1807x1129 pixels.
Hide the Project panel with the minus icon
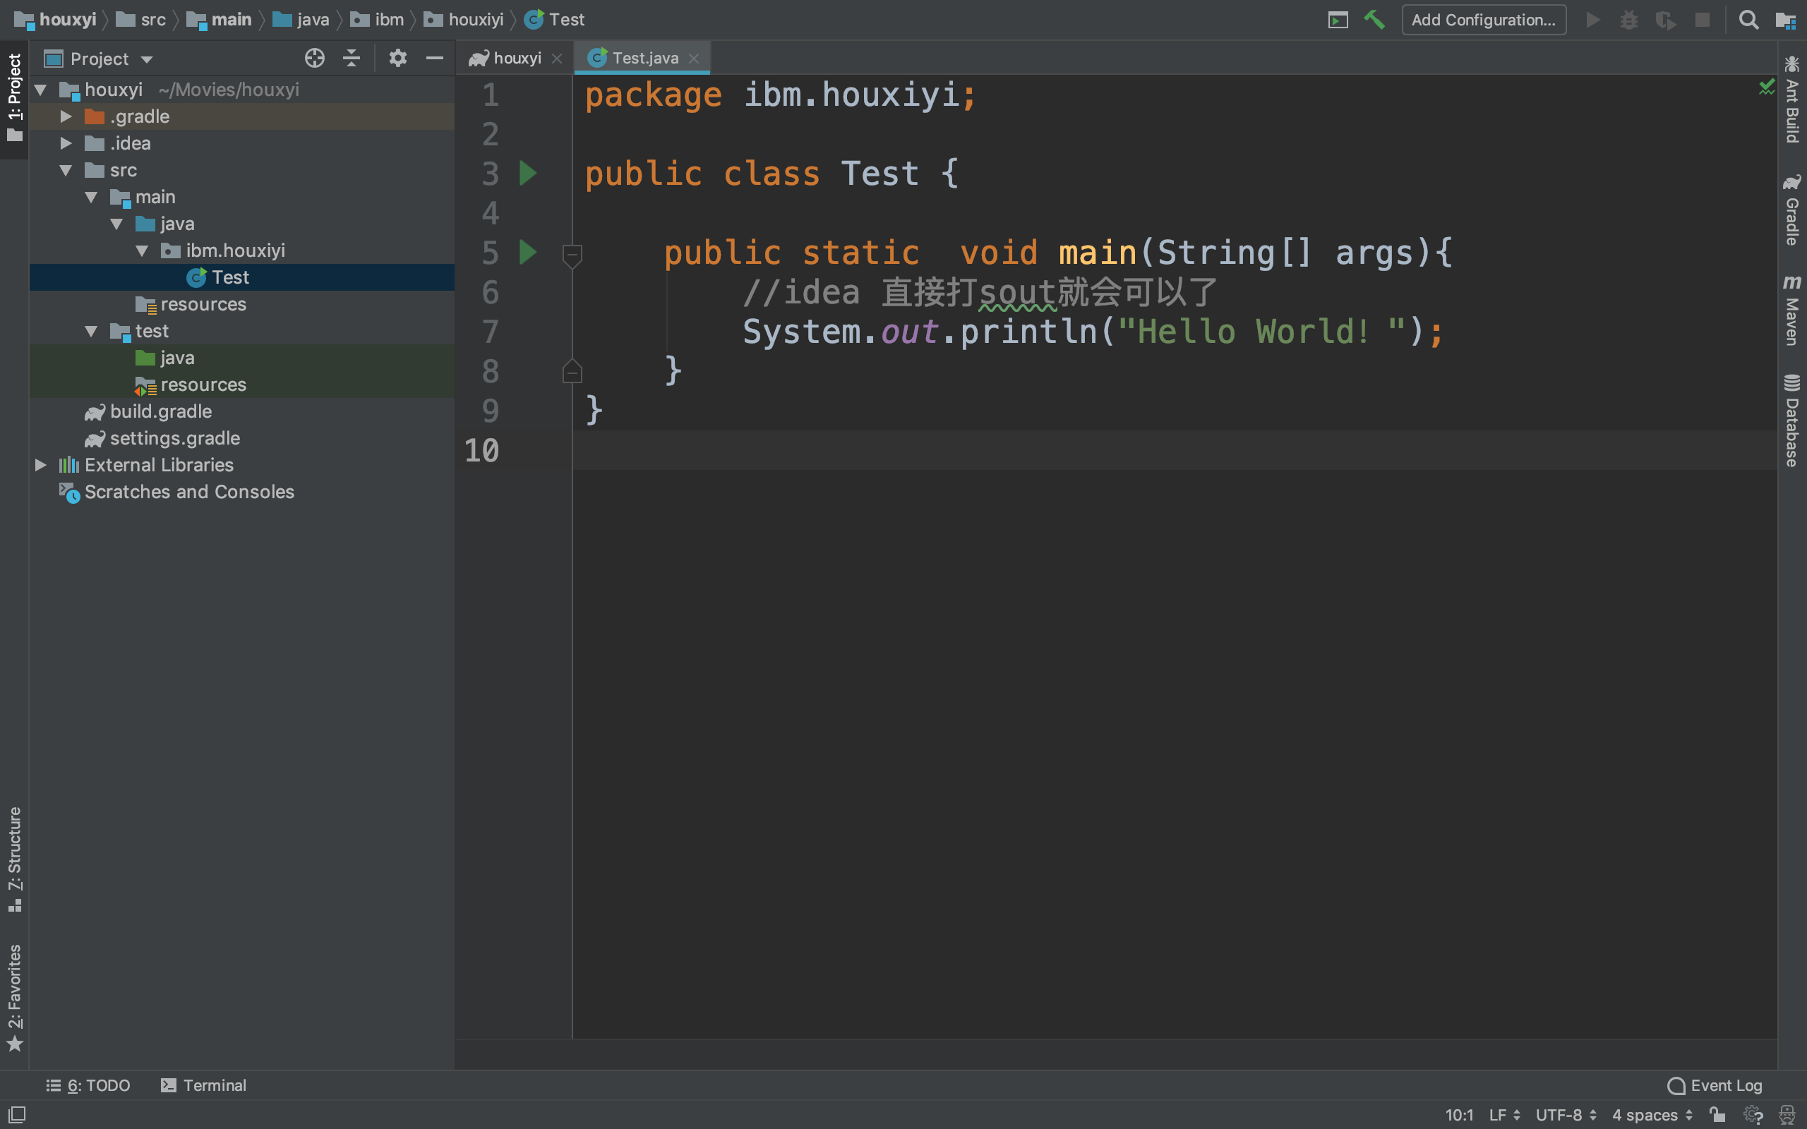tap(435, 59)
